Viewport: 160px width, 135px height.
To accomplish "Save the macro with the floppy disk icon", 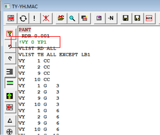I will point(125,18).
